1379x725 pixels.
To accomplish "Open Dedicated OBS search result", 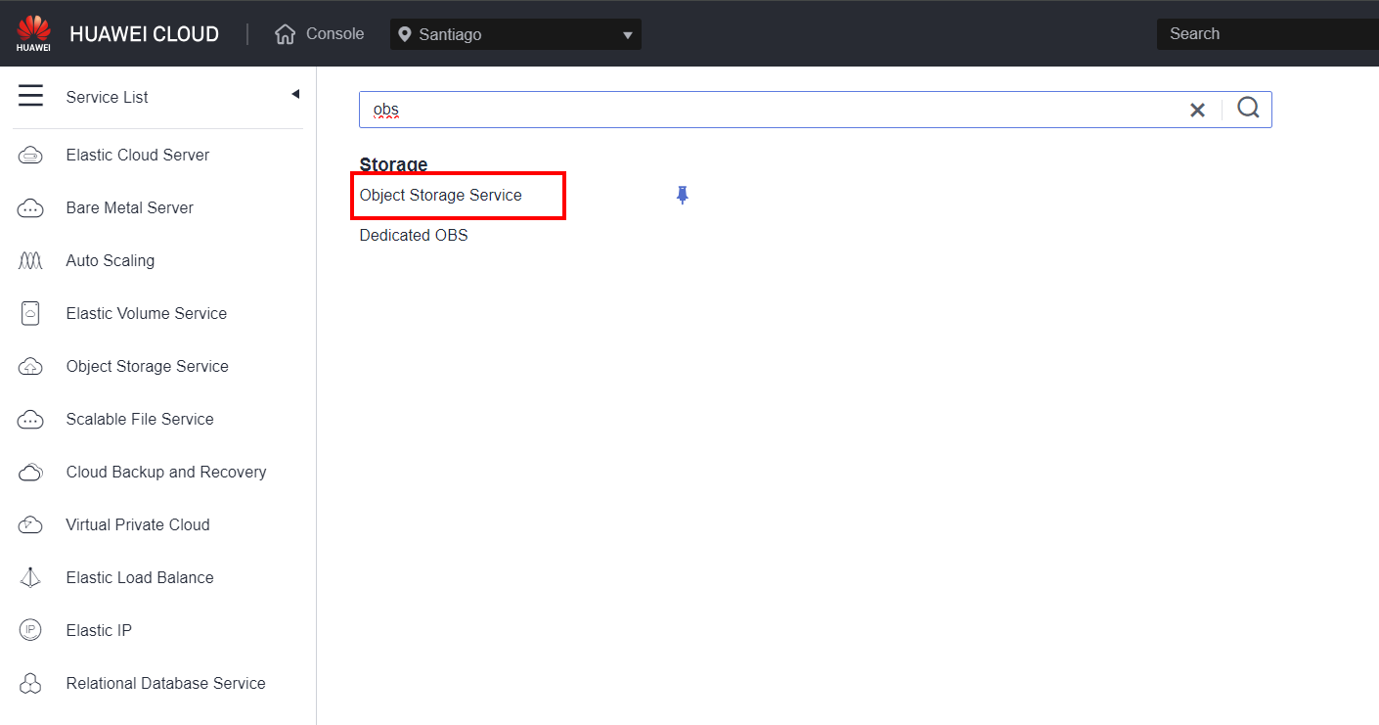I will (x=414, y=236).
